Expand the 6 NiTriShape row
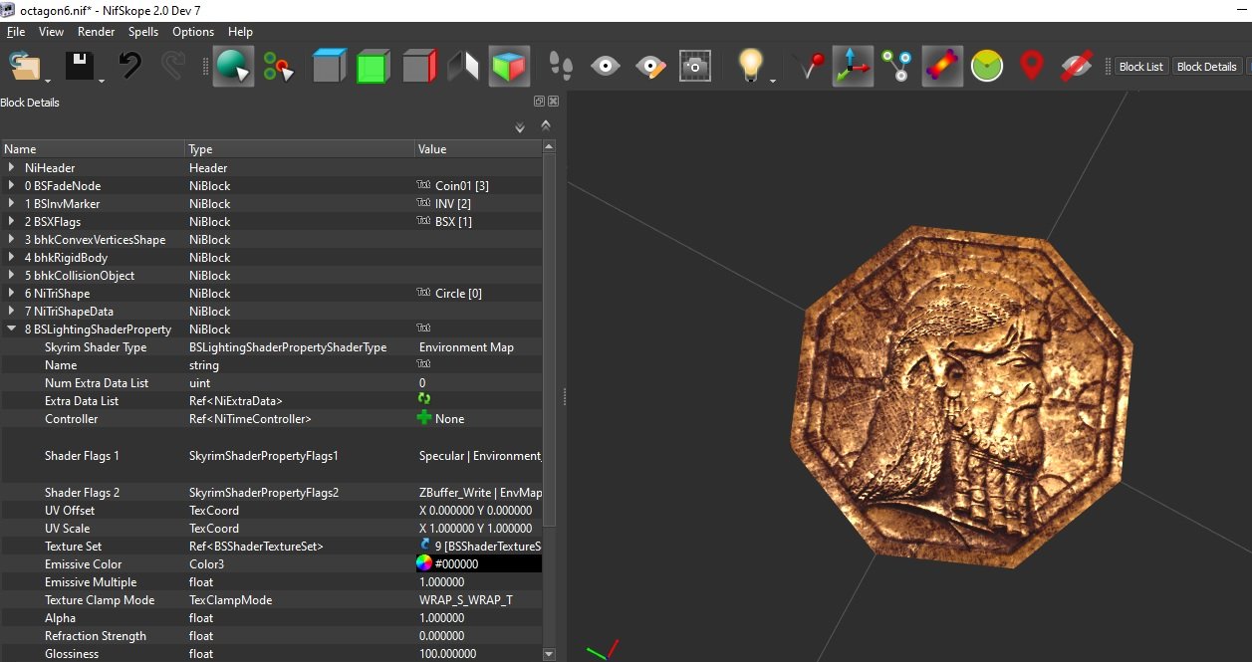Screen dimensions: 1252x662 tap(11, 294)
